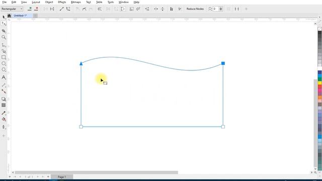This screenshot has width=322, height=181.
Task: Select the bottom-right node of the shape
Action: pos(223,127)
